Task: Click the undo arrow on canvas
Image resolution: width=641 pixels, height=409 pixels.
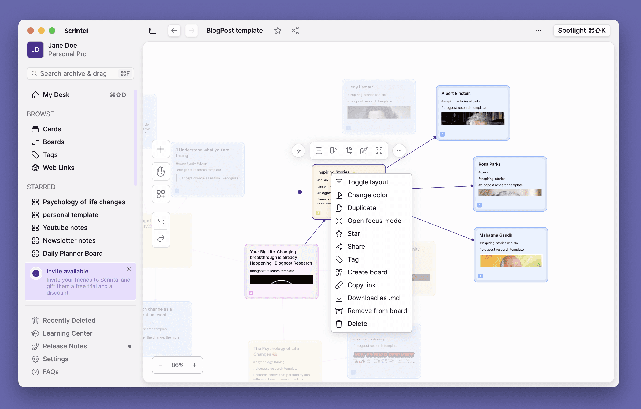Action: [161, 221]
